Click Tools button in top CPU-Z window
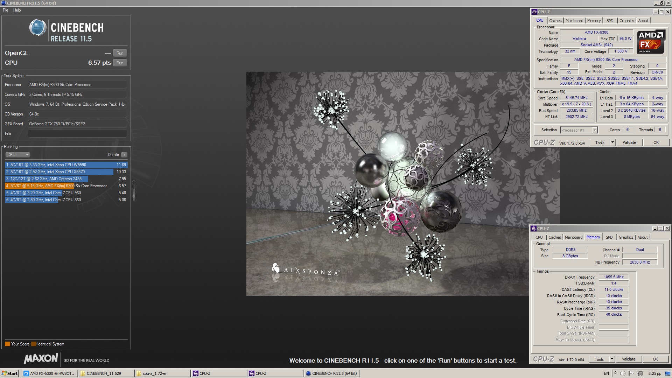 point(600,142)
